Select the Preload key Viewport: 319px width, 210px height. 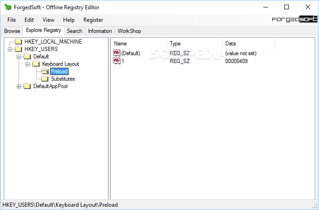point(59,71)
